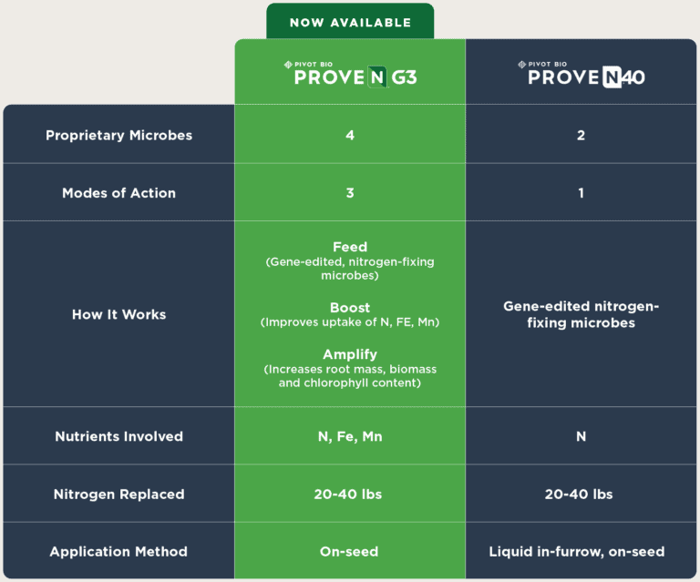
Task: Select the PROVEN 40 gene-edited microbes description
Action: [x=581, y=314]
